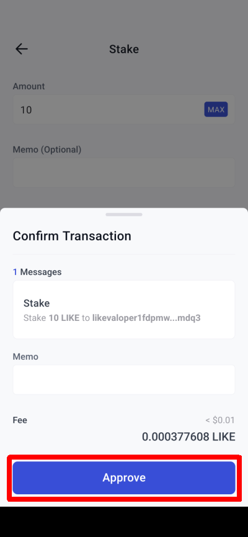248x537 pixels.
Task: Tap the Memo label above the sheet field
Action: (25, 357)
